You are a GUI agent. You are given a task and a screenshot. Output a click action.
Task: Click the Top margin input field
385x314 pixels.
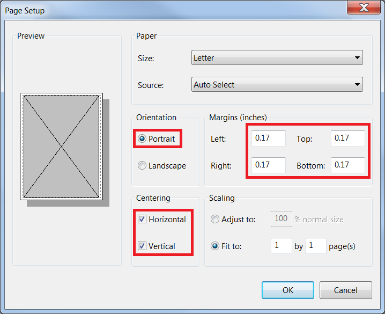point(348,138)
